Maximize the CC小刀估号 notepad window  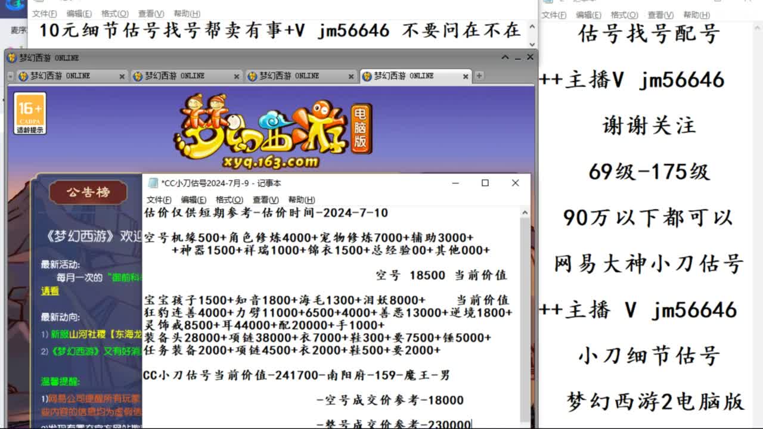click(x=485, y=183)
